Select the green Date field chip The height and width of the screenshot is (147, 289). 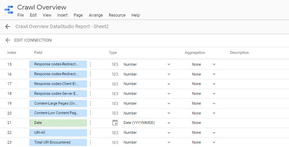(58, 123)
